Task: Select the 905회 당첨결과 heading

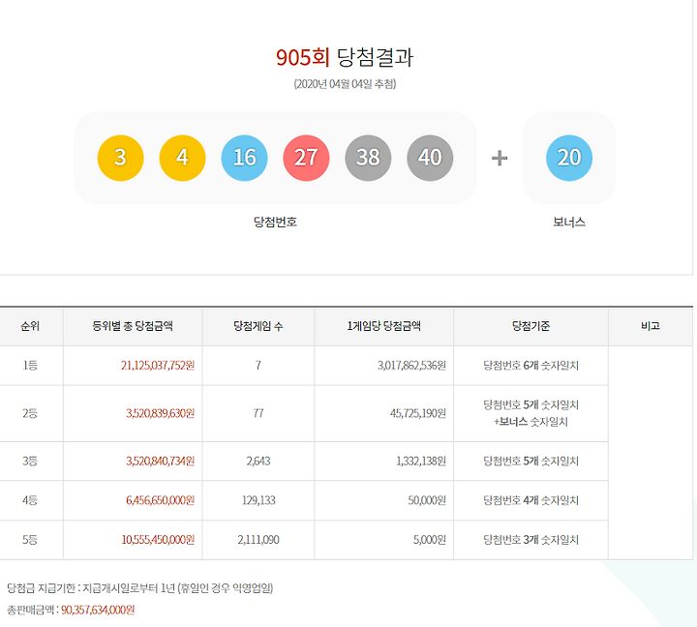Action: (x=345, y=57)
